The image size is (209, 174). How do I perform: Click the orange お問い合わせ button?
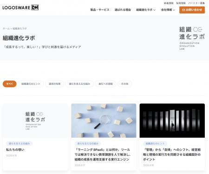click(x=192, y=10)
